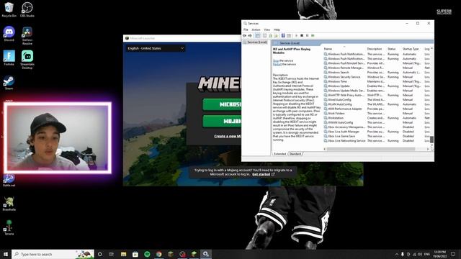Select the Wired AutoConfig service row
The image size is (461, 259).
[x=376, y=99]
